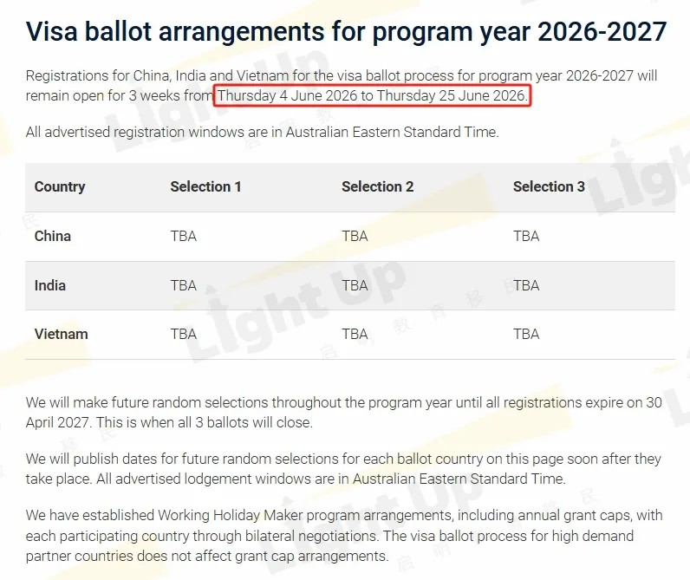Click the Selection 2 column header

coord(378,186)
